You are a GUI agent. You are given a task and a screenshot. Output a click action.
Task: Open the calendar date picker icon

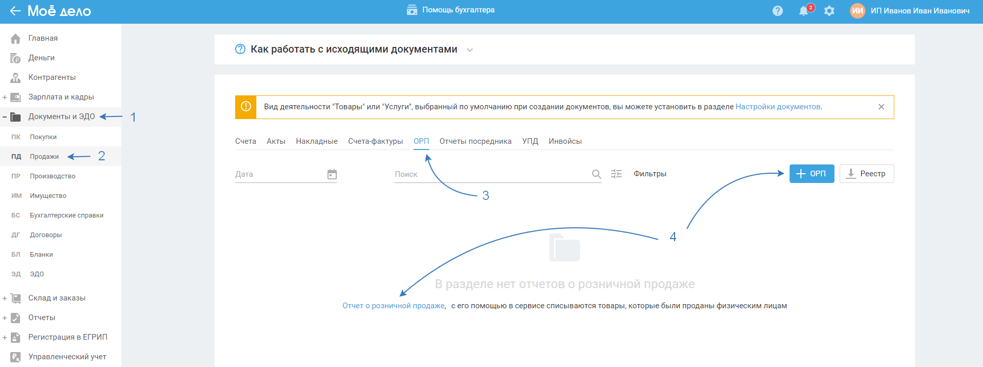click(x=332, y=174)
